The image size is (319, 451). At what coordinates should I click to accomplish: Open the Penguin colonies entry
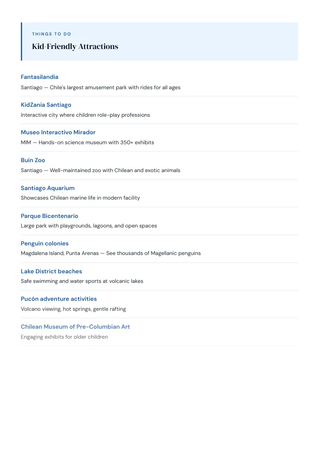45,243
